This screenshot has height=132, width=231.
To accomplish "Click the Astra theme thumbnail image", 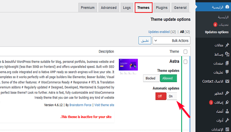I will 128,69.
